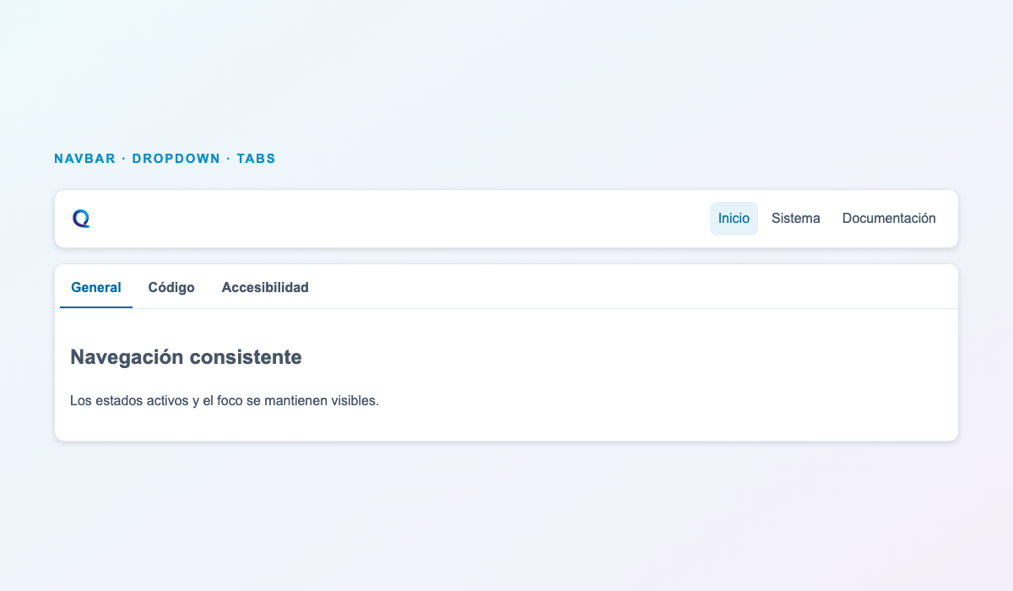Click the 'NAVBAR · DROPDOWN · TABS' label
1013x591 pixels.
click(165, 159)
